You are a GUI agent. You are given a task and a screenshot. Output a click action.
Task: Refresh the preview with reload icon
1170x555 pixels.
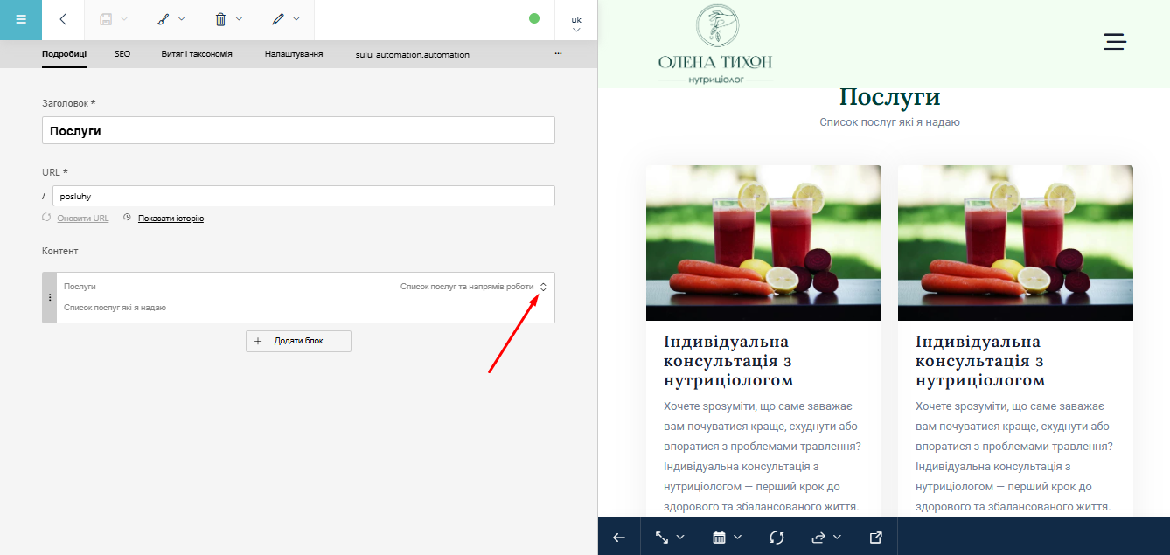click(x=777, y=537)
